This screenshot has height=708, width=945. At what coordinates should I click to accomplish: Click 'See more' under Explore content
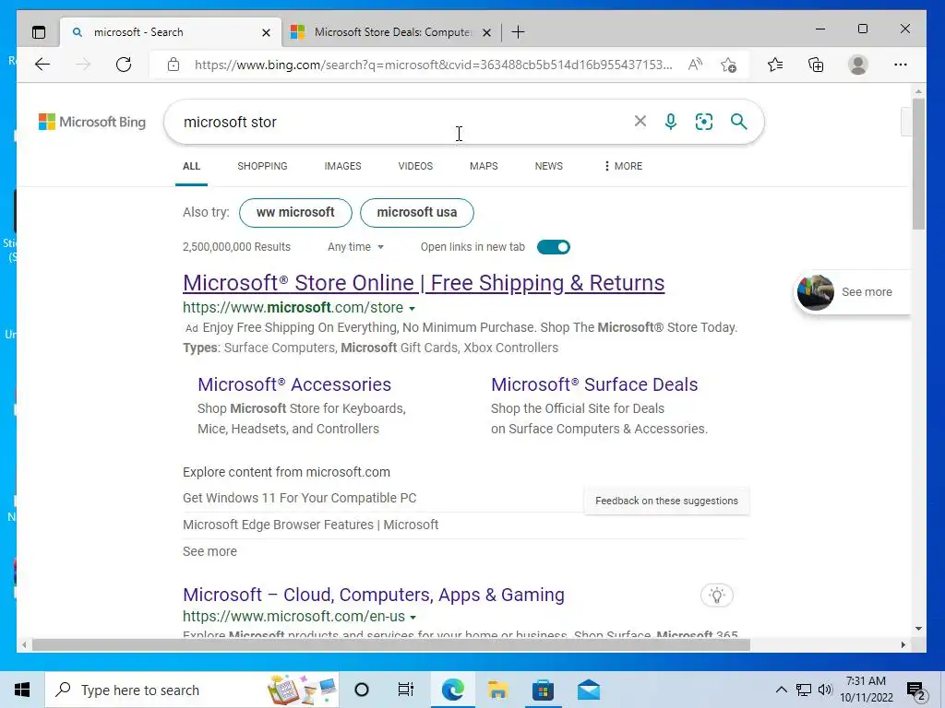209,551
